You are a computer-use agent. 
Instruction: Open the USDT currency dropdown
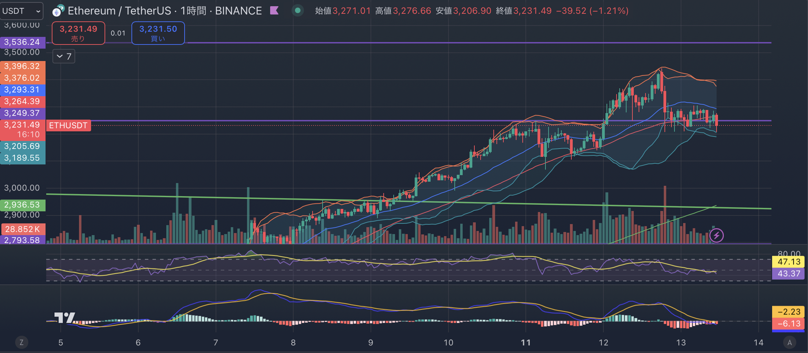coord(21,11)
